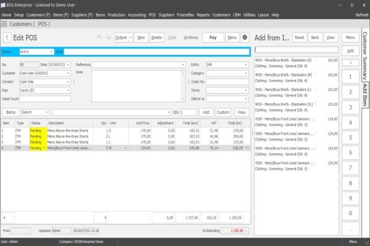
Task: Switch to the Customer Summary side tab
Action: click(x=365, y=55)
